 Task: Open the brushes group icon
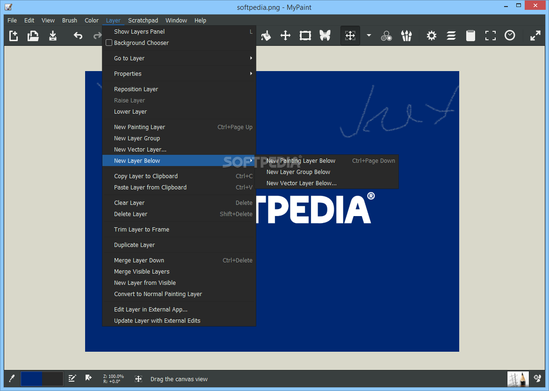click(406, 36)
